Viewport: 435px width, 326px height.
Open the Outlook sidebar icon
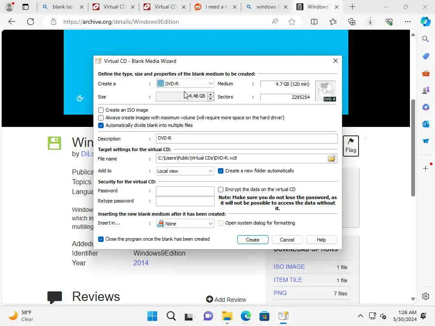coord(426,124)
